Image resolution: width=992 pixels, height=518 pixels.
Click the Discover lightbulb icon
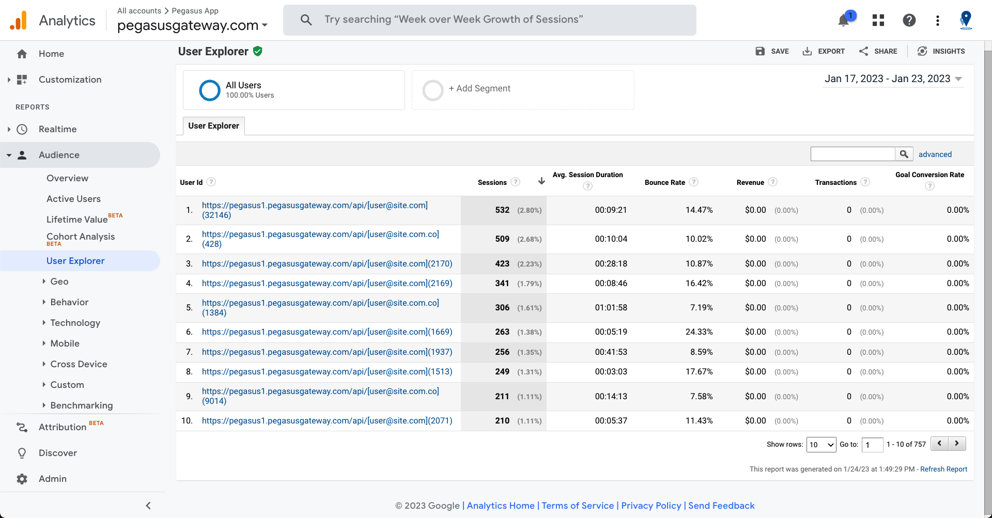click(x=22, y=453)
